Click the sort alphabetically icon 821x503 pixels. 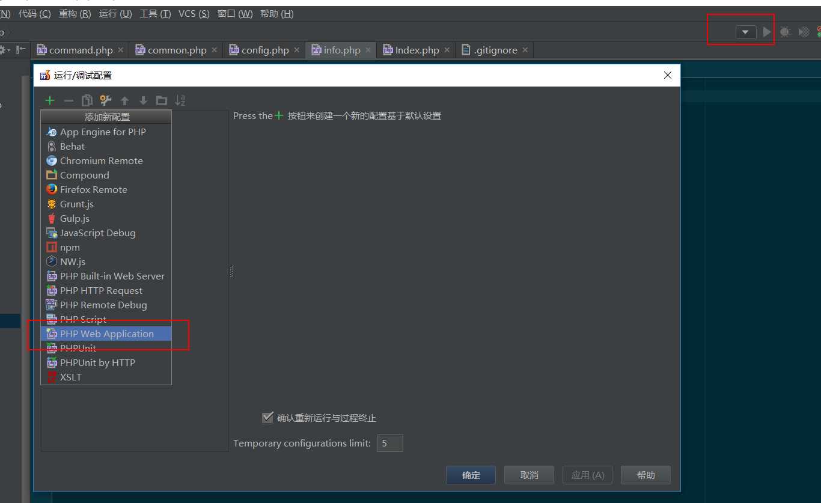pos(180,100)
